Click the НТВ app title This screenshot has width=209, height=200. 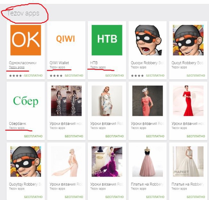click(94, 63)
